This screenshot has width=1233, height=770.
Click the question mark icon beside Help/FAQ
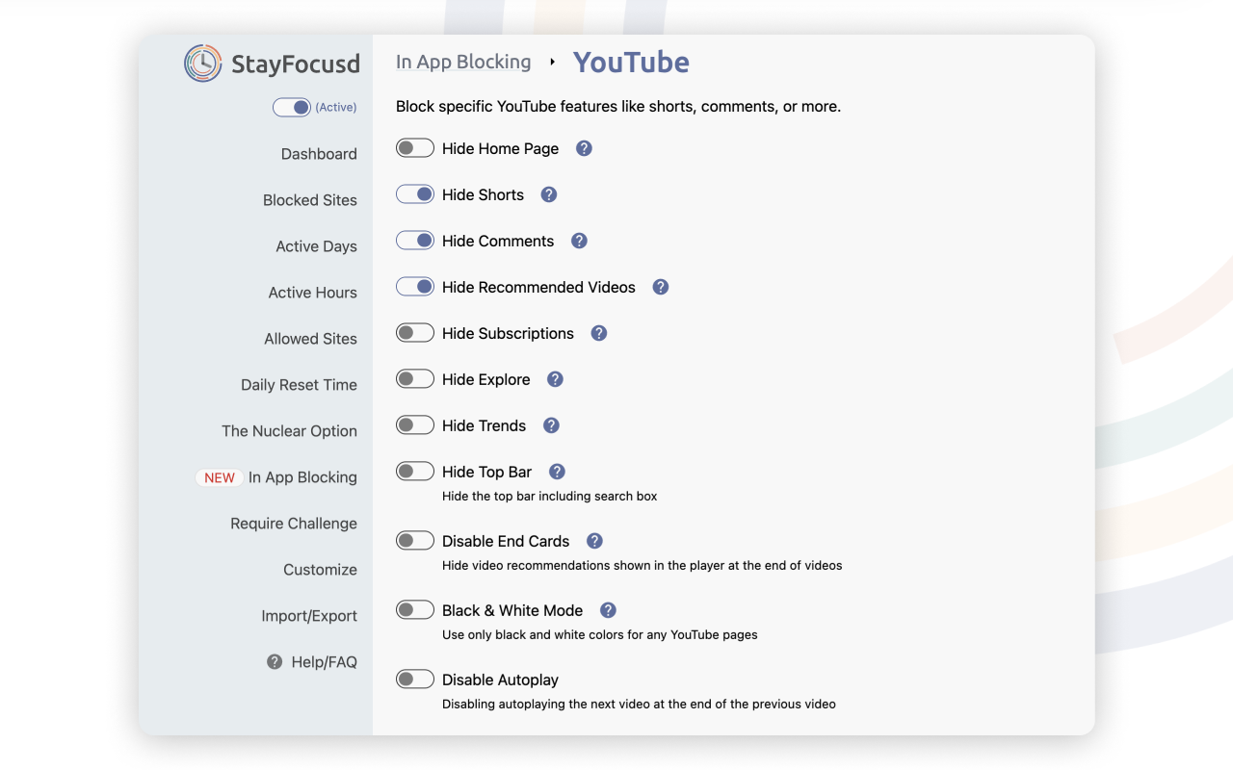tap(275, 662)
